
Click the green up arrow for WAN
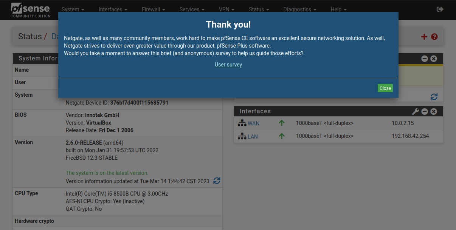[x=282, y=123]
